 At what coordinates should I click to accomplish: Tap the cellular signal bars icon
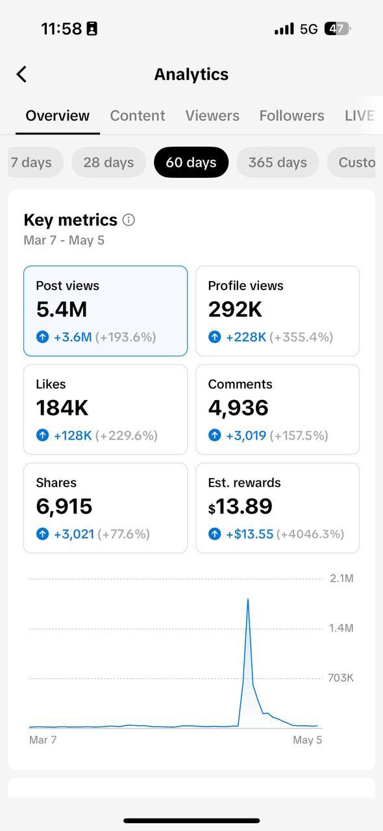pos(284,29)
